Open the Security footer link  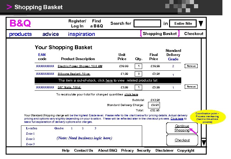click(x=144, y=150)
